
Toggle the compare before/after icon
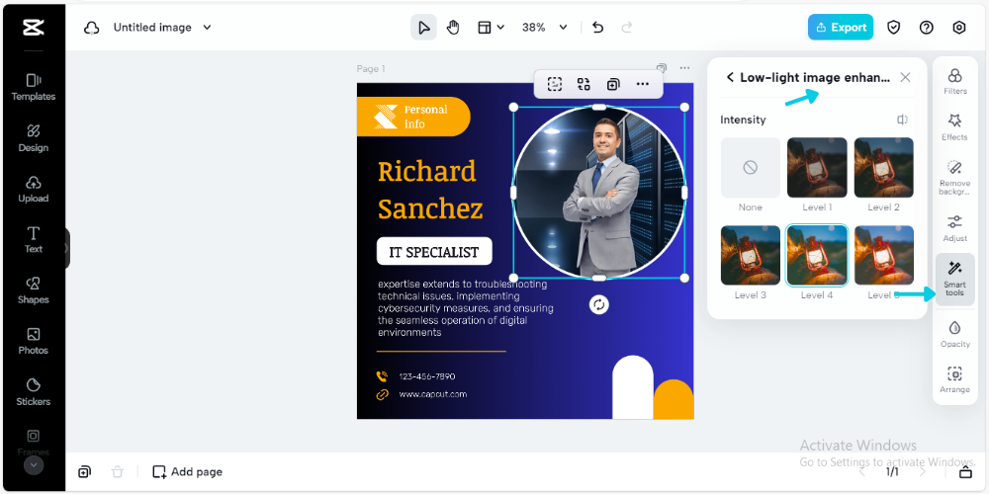pyautogui.click(x=903, y=120)
